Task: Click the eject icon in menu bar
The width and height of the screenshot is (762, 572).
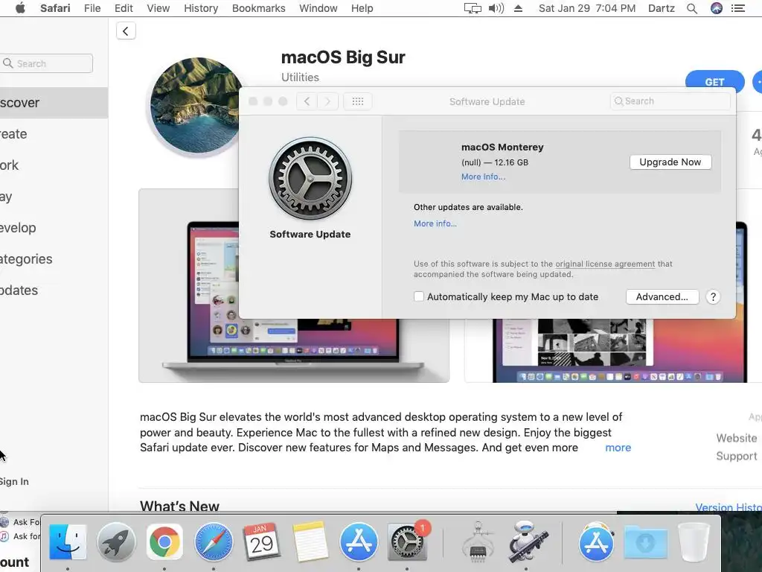Action: [x=518, y=8]
